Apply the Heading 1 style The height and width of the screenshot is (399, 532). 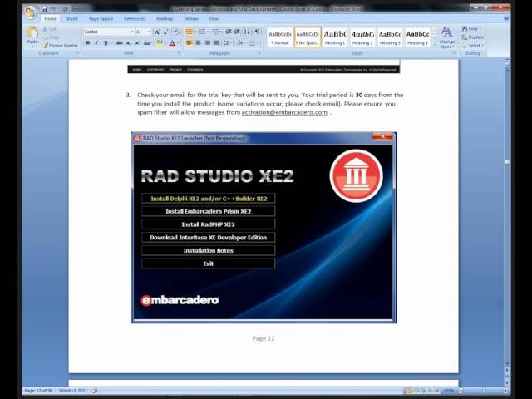(335, 37)
